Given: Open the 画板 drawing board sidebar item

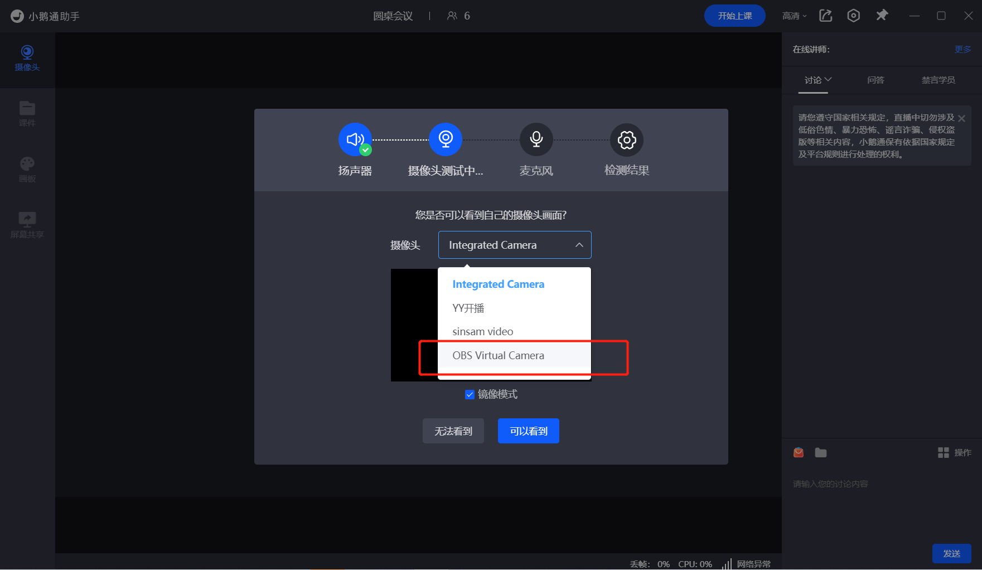Looking at the screenshot, I should click(x=27, y=170).
